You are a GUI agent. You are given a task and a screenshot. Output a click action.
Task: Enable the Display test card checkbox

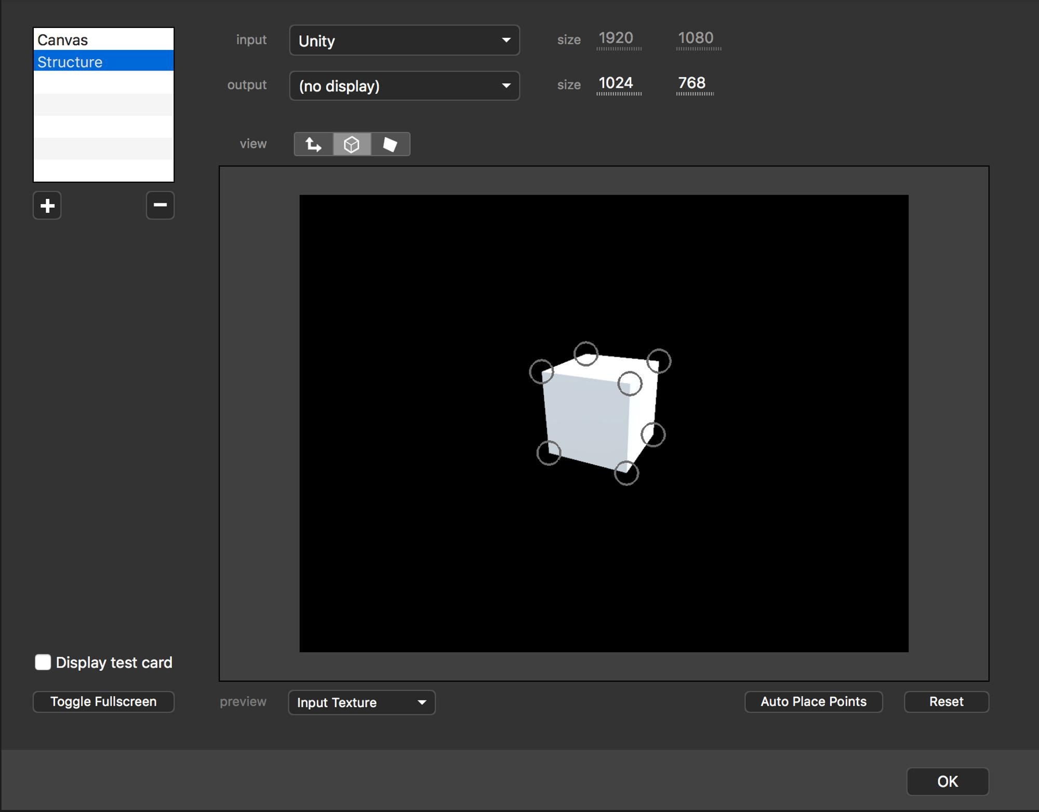pyautogui.click(x=43, y=662)
